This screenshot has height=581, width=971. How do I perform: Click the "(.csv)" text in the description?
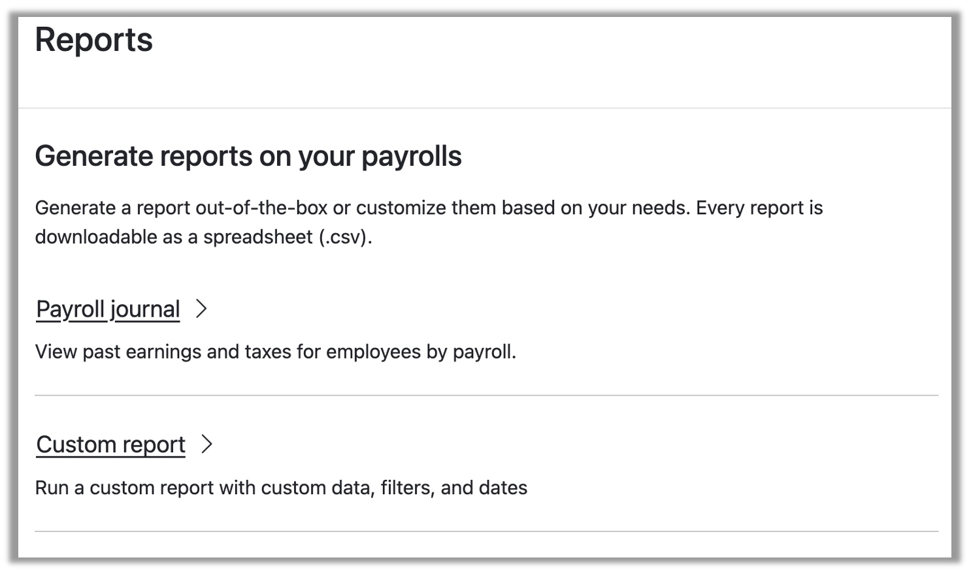[345, 237]
